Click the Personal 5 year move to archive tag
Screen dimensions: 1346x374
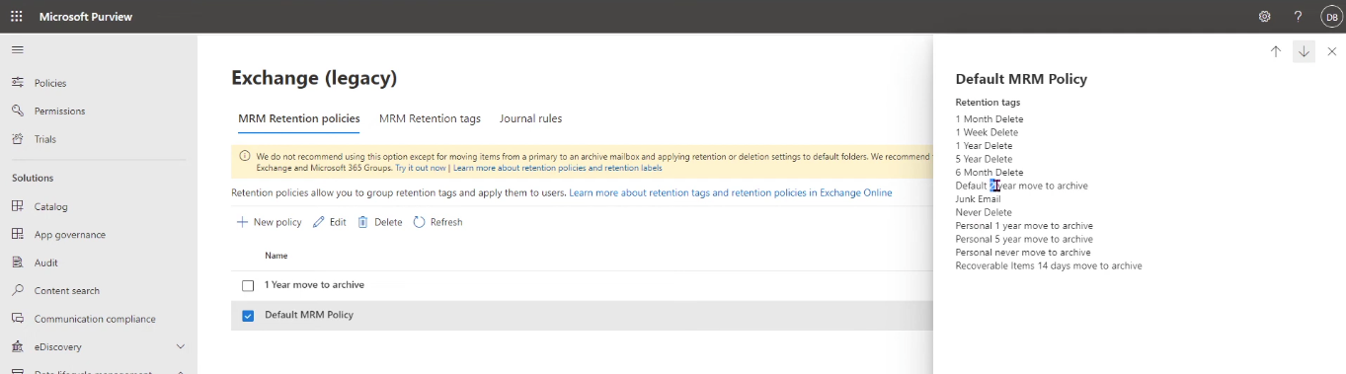(1024, 239)
